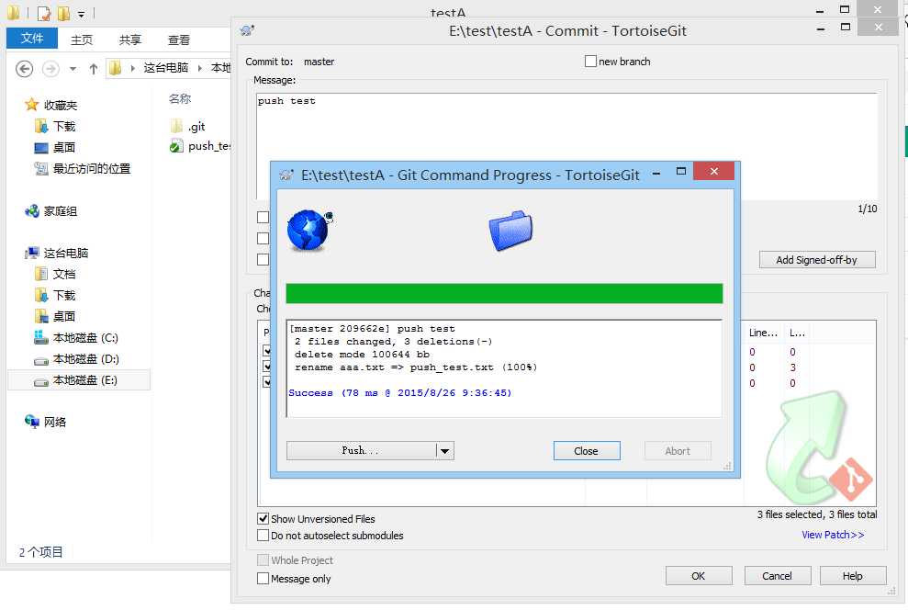Select the push_test file in file list

point(200,146)
